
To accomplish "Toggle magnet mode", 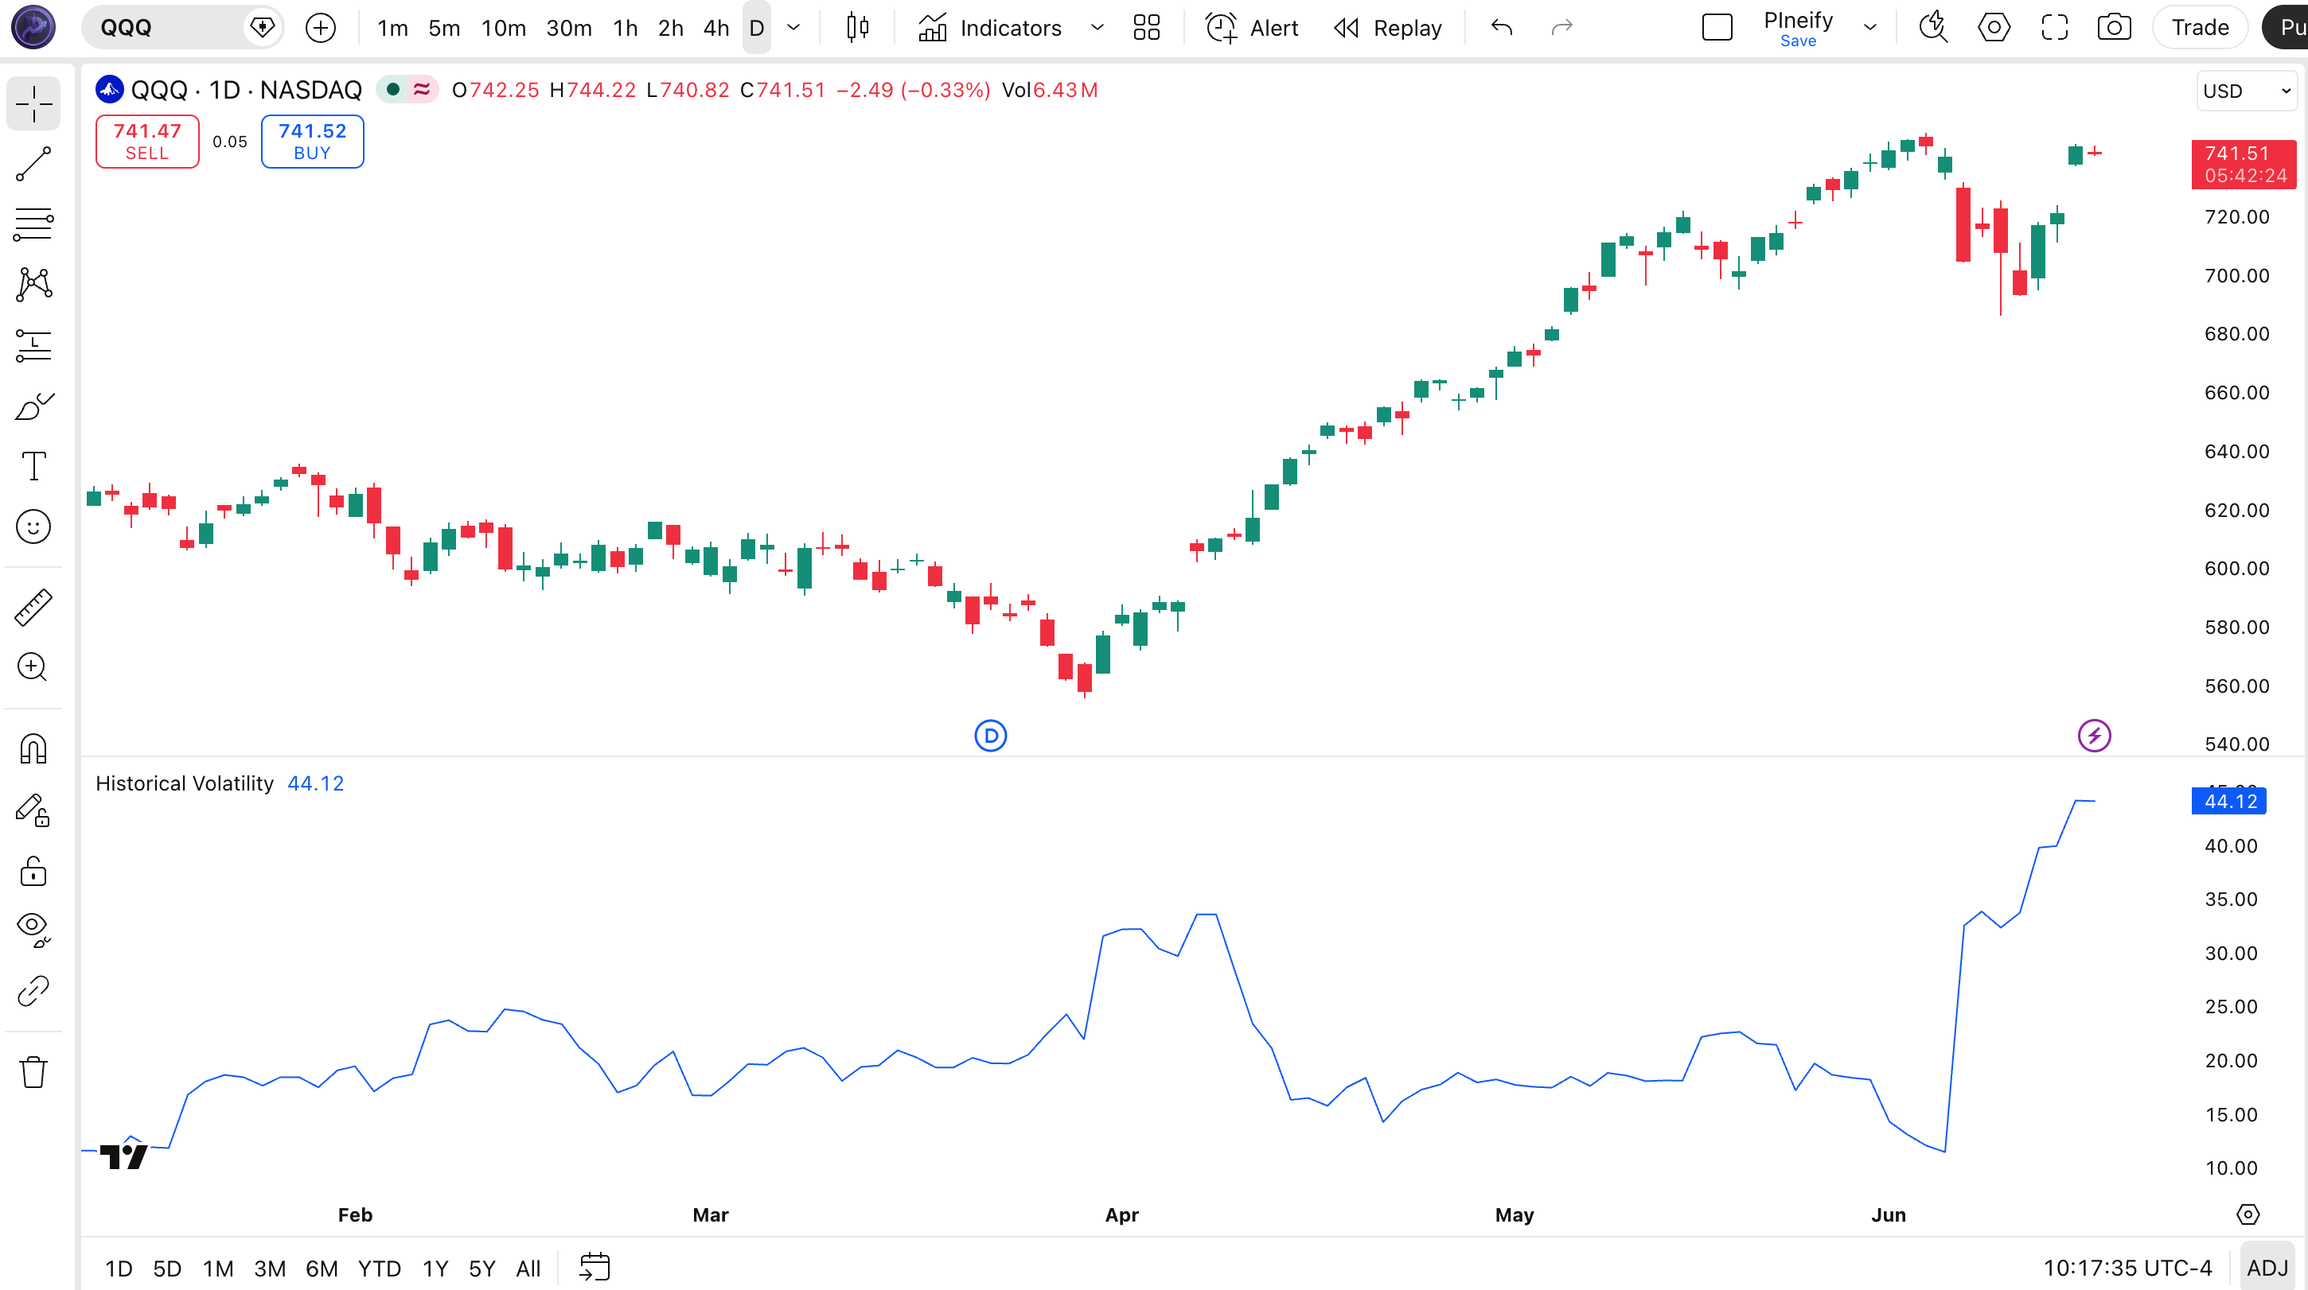I will (x=33, y=748).
